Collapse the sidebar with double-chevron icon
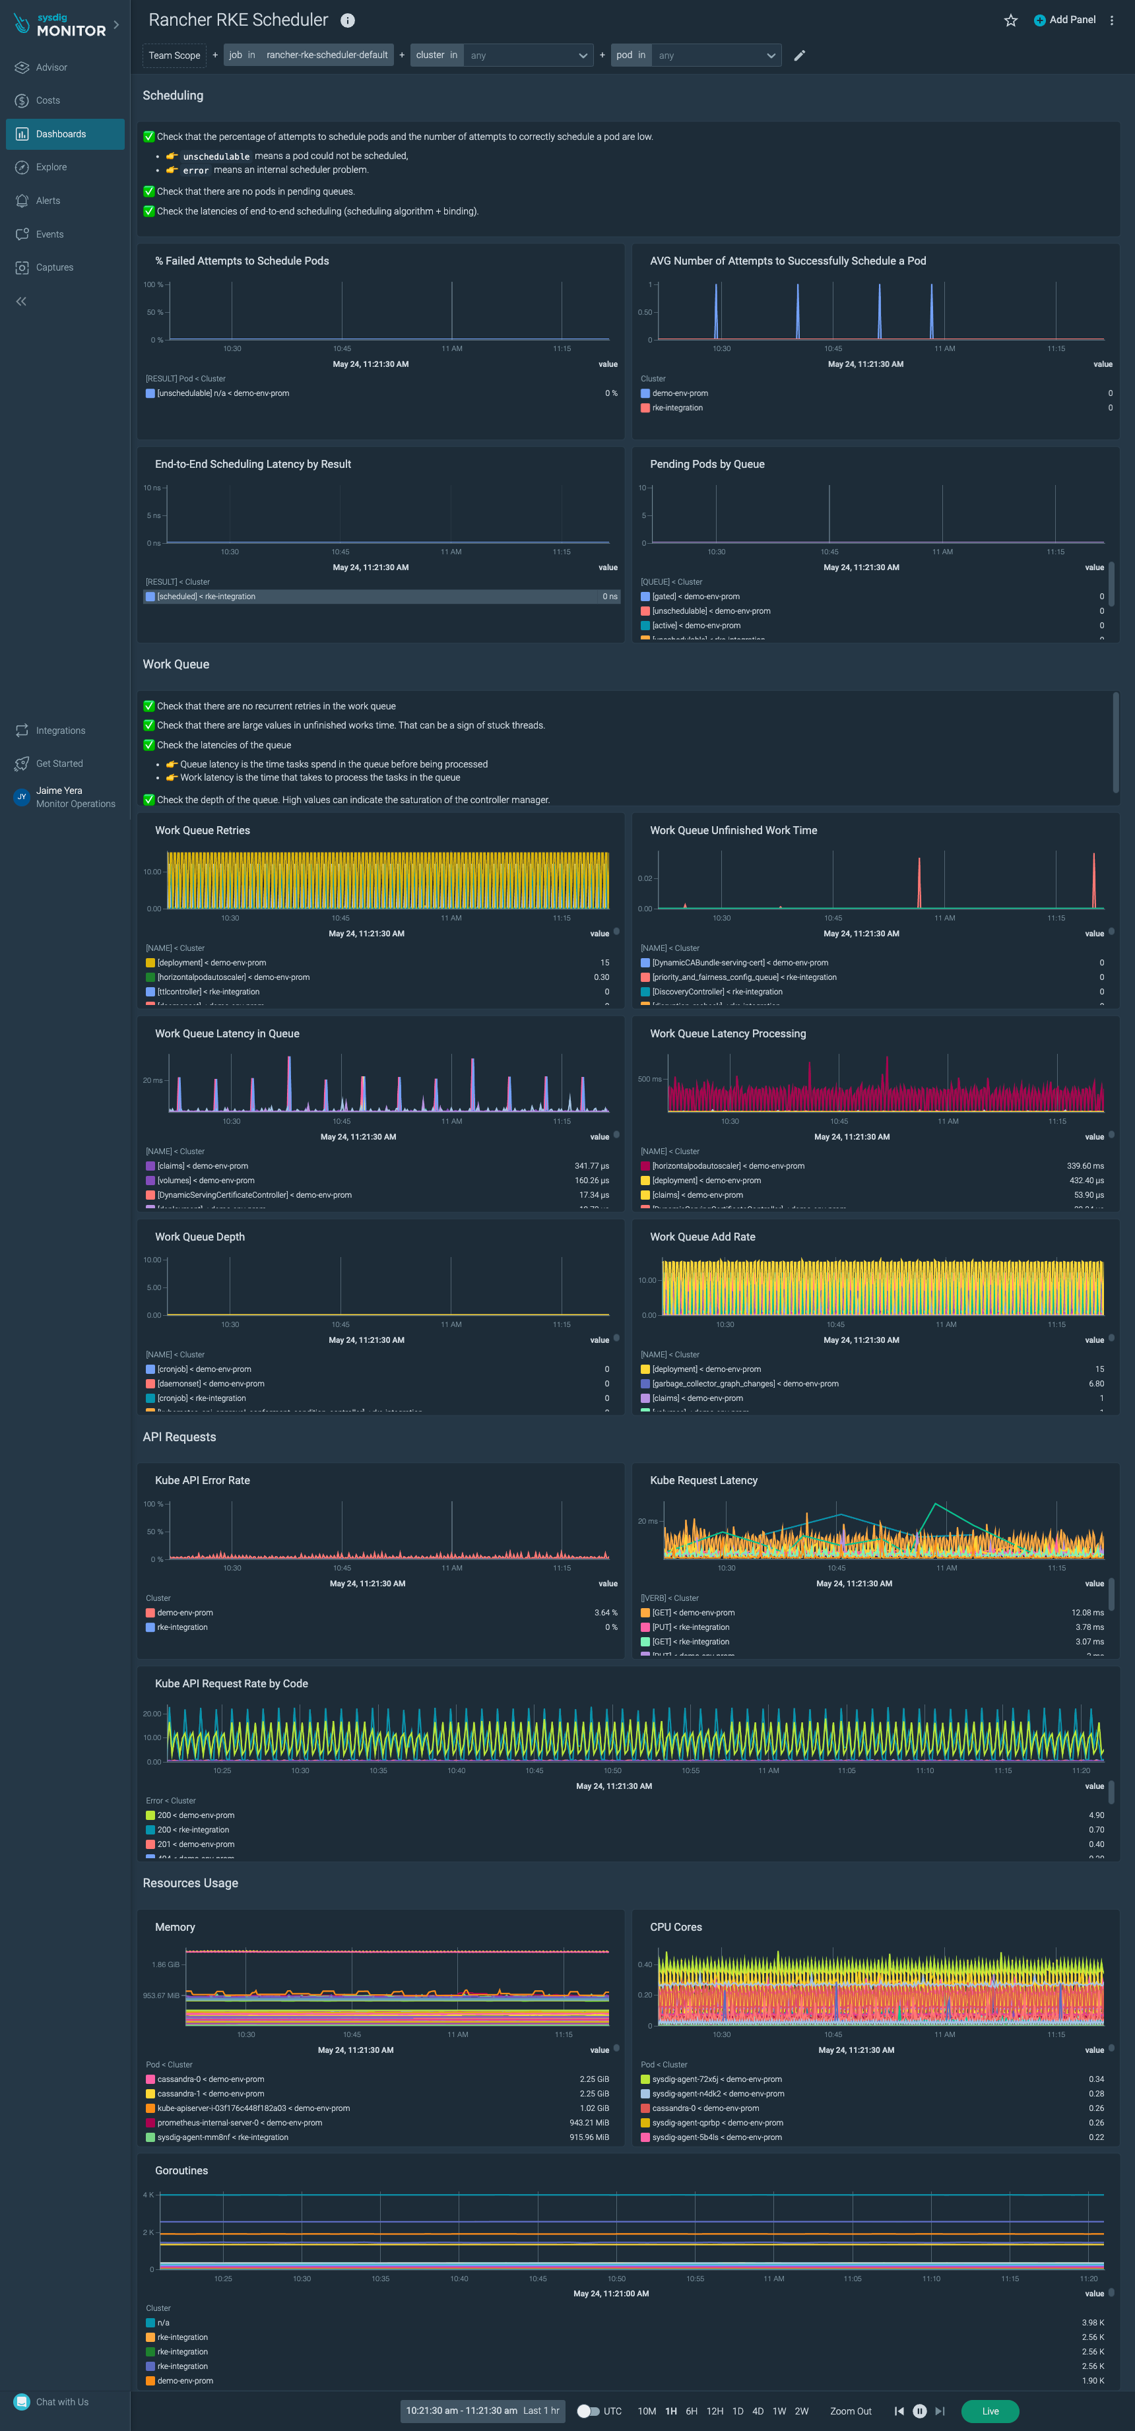 pos(20,301)
